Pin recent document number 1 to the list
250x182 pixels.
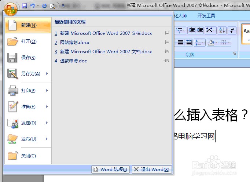click(x=167, y=33)
